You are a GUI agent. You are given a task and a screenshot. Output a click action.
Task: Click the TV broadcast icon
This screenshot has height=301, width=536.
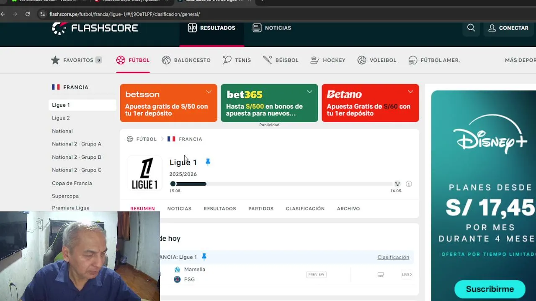pos(381,274)
